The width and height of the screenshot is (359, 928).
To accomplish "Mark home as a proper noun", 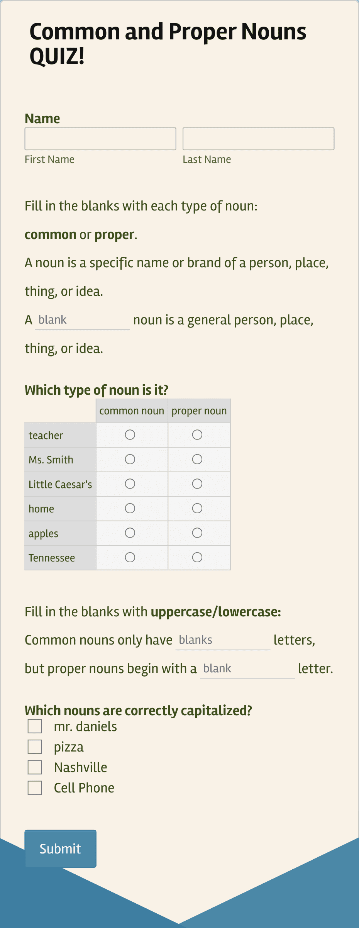I will coord(198,508).
